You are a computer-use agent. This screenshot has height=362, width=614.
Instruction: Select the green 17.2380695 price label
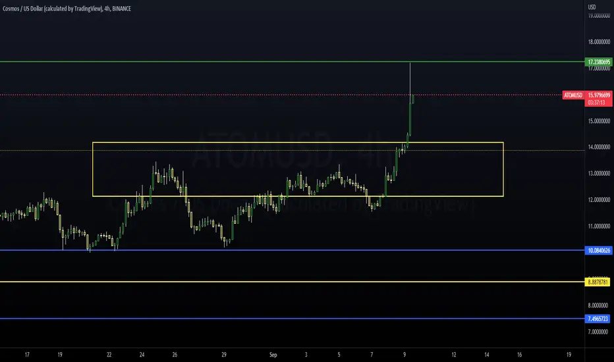599,62
